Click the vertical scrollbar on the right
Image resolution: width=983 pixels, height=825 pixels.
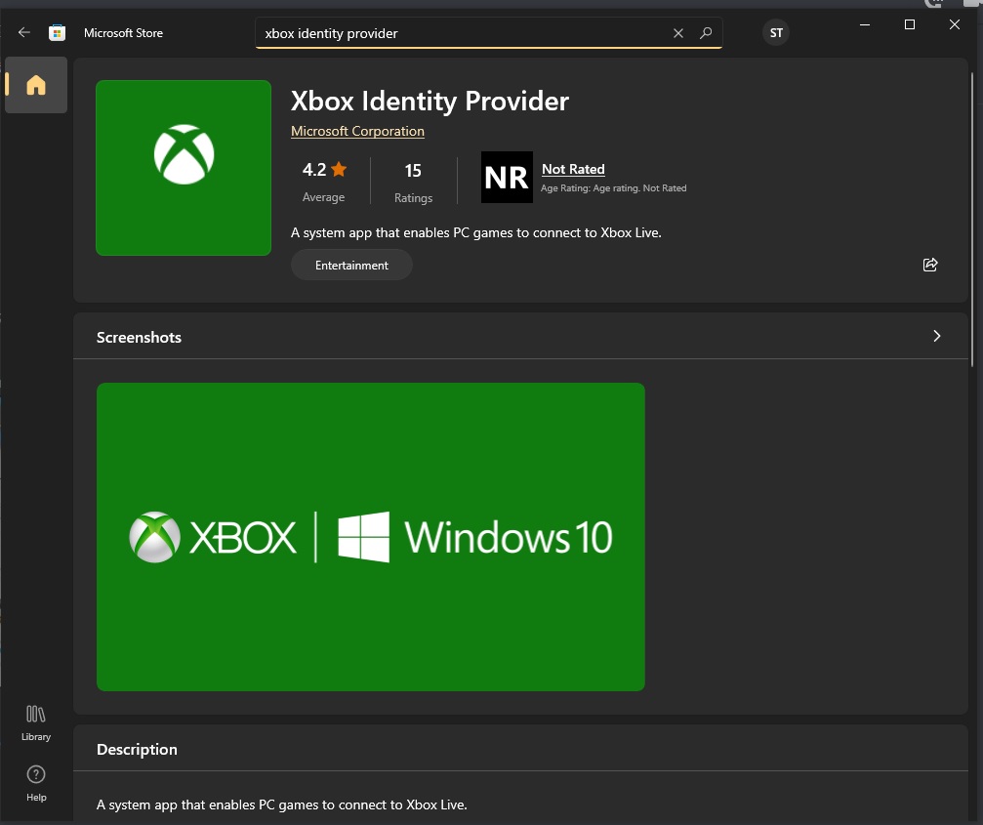coord(972,215)
